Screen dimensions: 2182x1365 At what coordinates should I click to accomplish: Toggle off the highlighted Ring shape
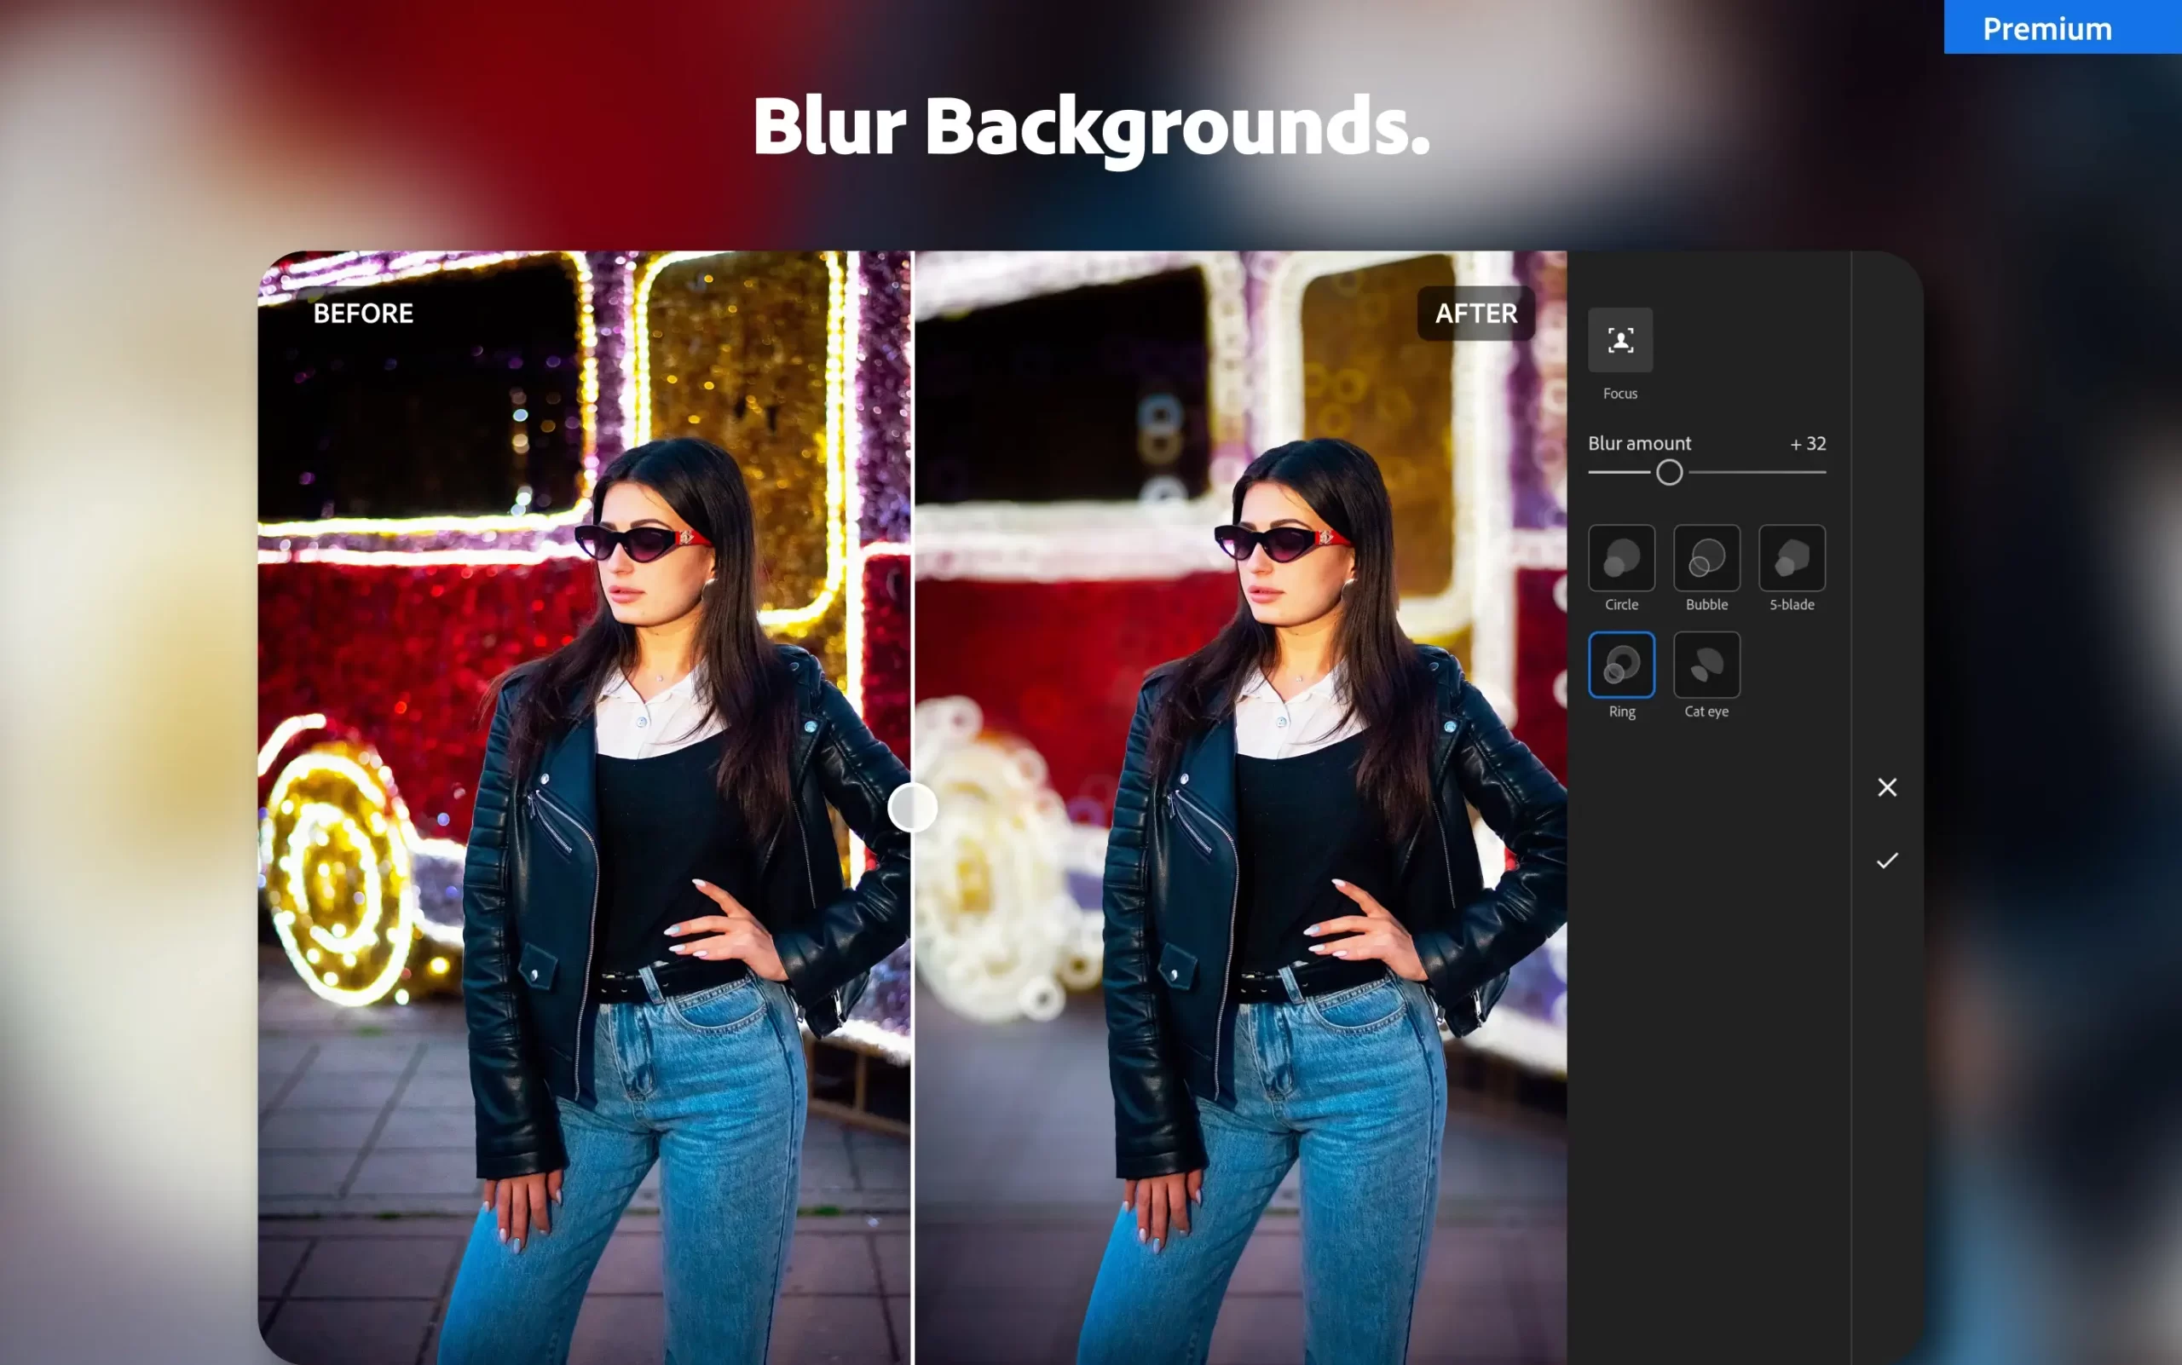1622,665
